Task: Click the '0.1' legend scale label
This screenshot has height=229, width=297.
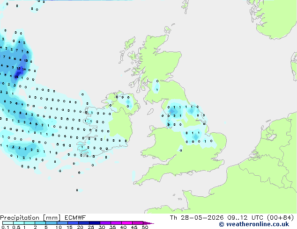Action: (x=5, y=227)
